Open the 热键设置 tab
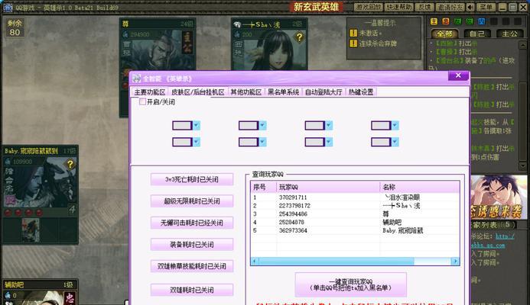 (x=361, y=92)
